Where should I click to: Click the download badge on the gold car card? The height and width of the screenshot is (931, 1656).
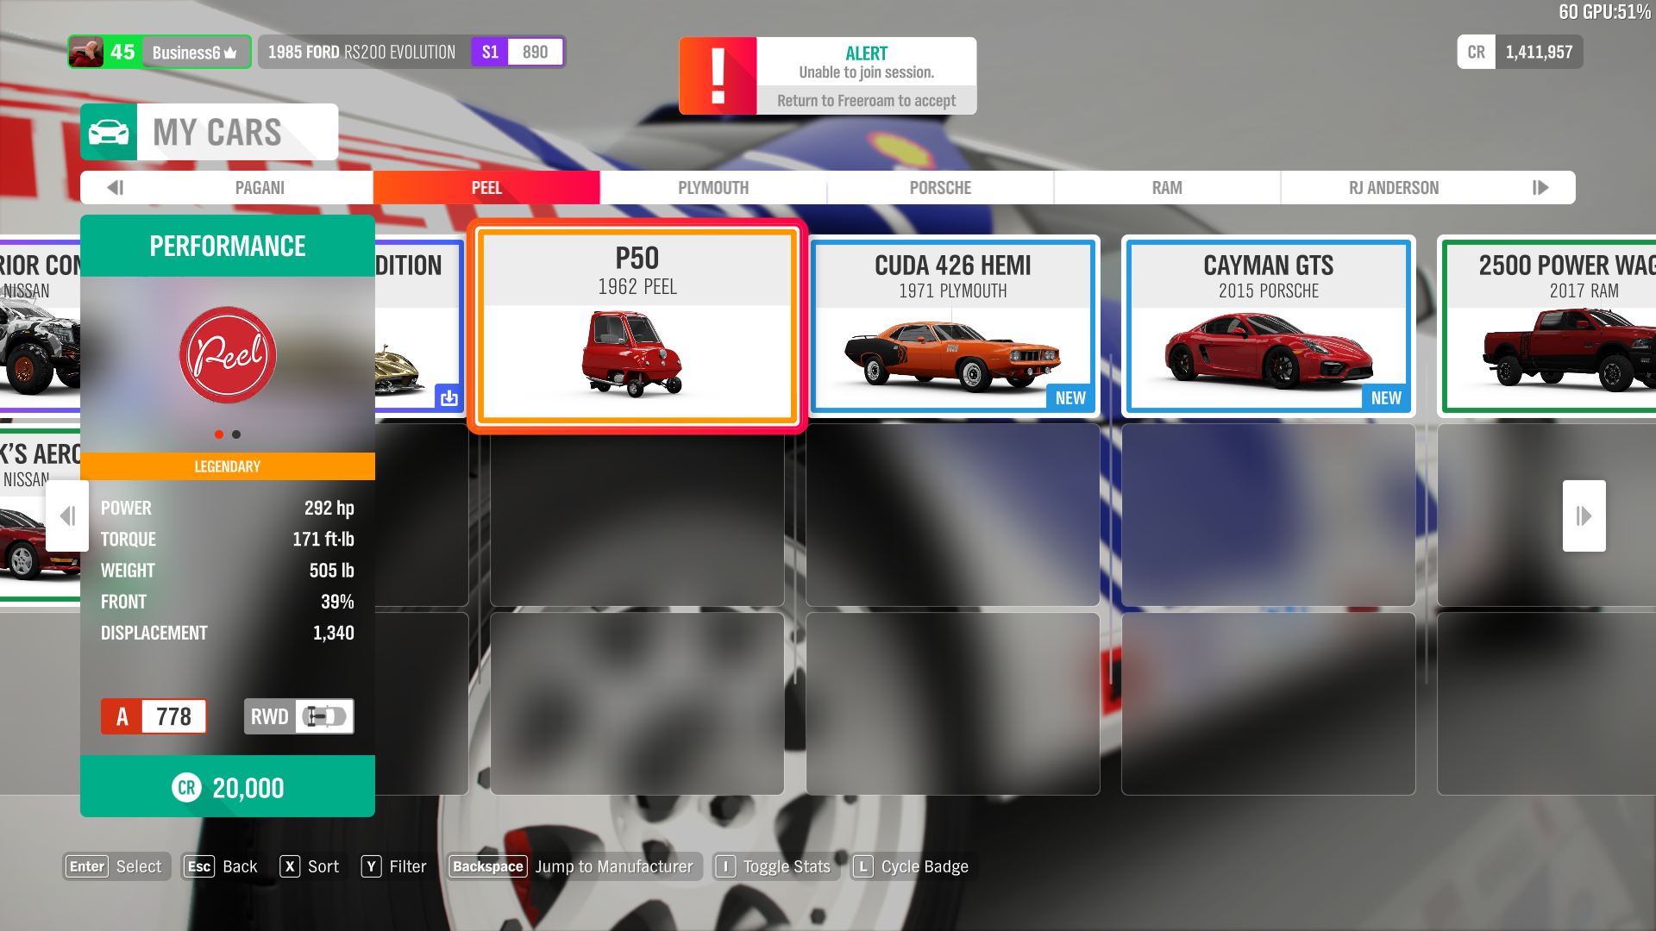point(448,397)
